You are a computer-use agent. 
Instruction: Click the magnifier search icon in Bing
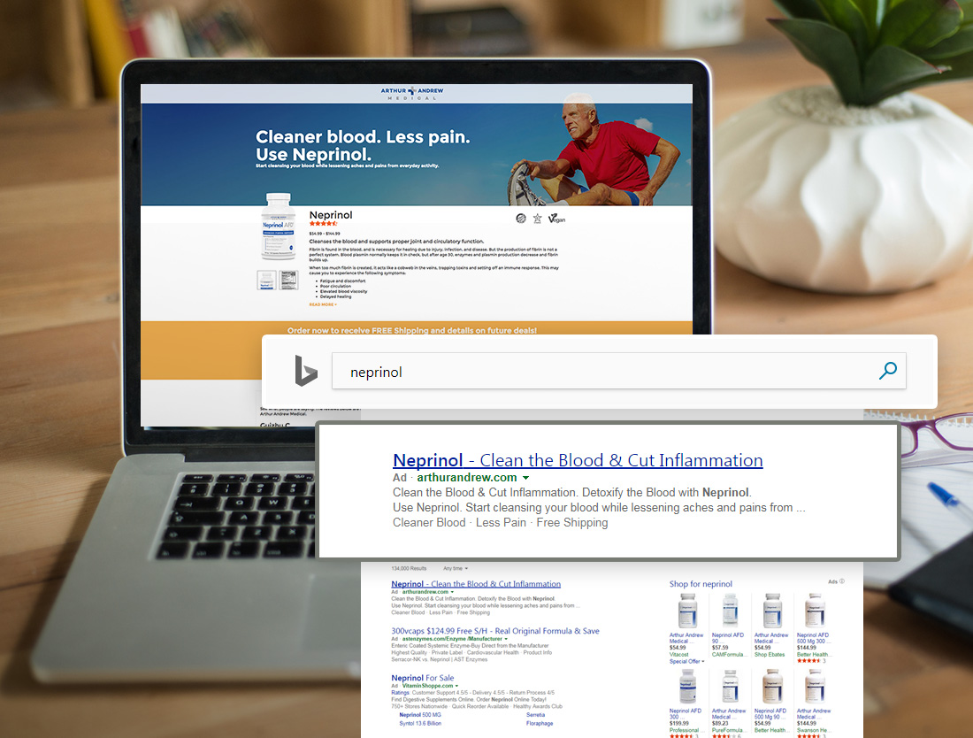(888, 371)
